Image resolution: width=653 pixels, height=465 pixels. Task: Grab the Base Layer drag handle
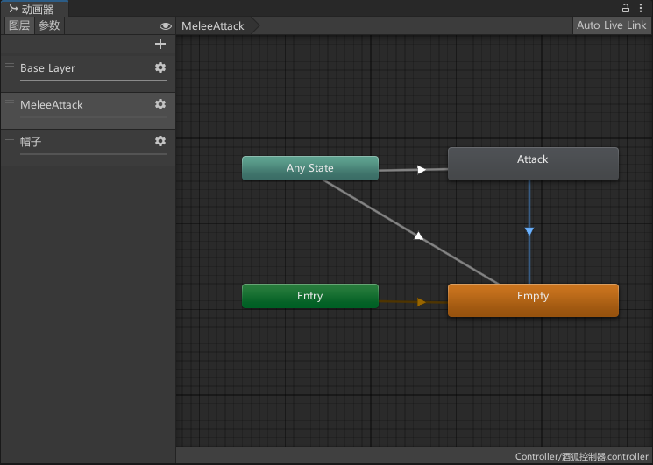10,67
